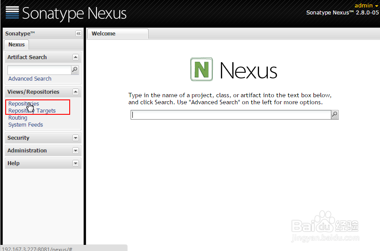Switch to the Welcome tab
The image size is (380, 251).
[x=118, y=33]
